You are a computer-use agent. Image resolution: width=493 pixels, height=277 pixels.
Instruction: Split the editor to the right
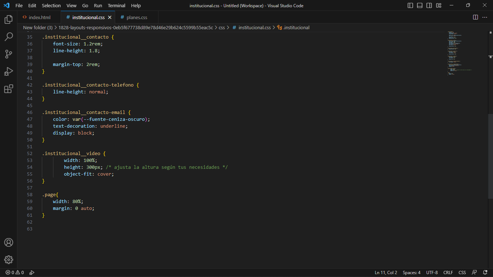click(x=475, y=17)
